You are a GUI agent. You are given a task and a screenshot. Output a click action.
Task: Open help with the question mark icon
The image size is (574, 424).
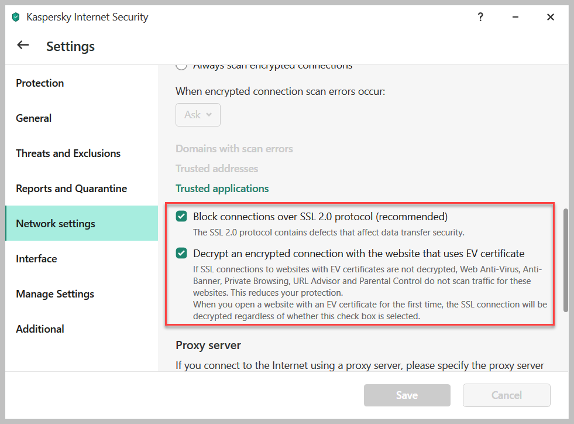pos(480,18)
